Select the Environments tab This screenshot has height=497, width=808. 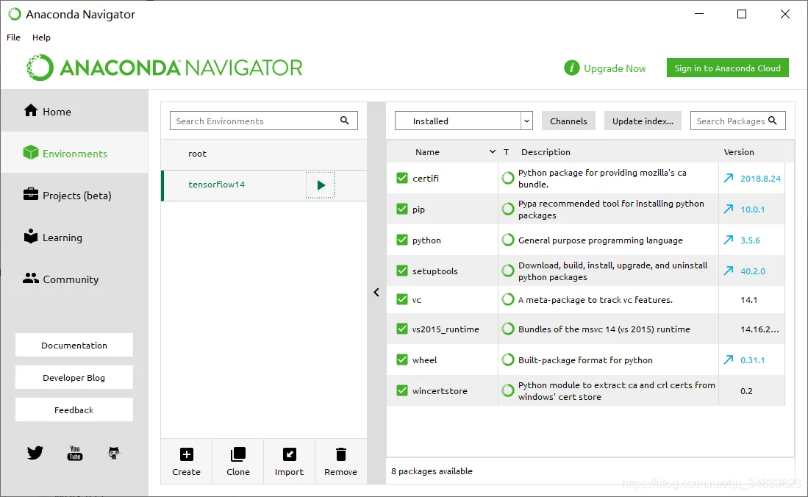pyautogui.click(x=75, y=154)
